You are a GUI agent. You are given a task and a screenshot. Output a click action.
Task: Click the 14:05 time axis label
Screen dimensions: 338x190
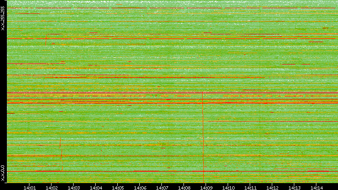pos(118,187)
